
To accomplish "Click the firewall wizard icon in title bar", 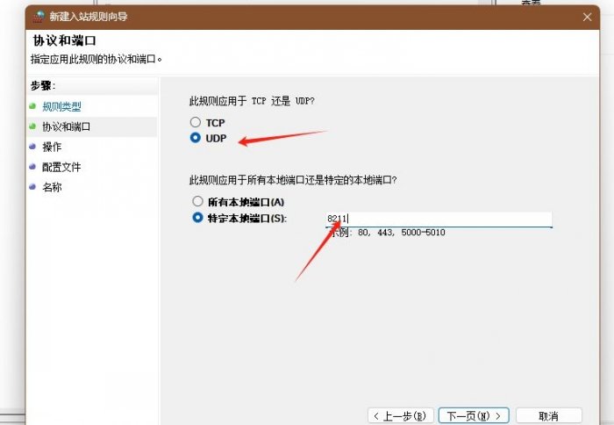I will tap(39, 17).
